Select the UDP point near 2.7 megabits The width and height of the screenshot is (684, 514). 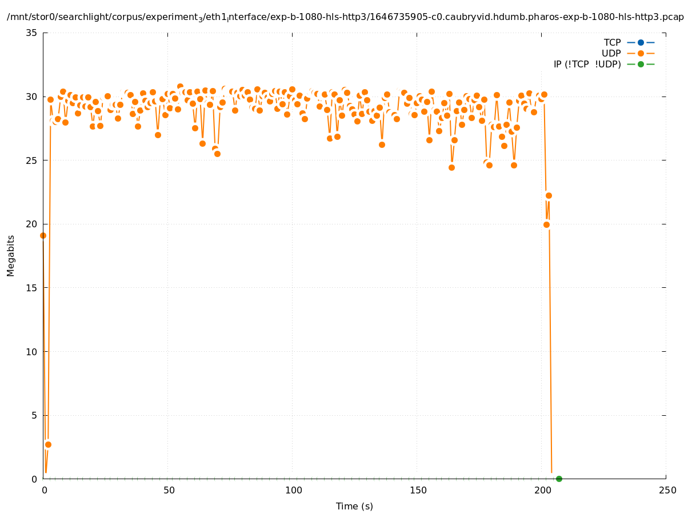click(x=48, y=444)
